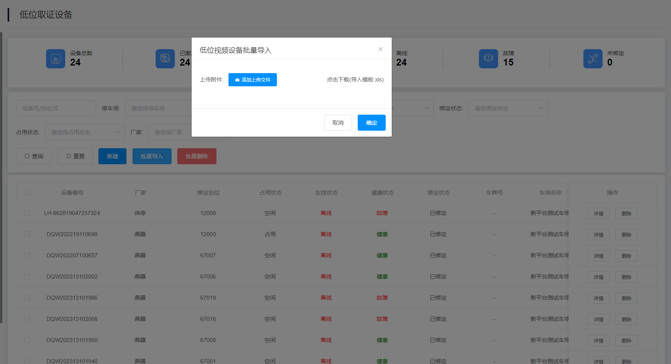
Task: Click the 故障 fault count icon
Action: [x=488, y=59]
